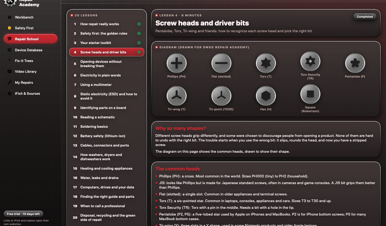Viewport: 386px width, 226px height.
Task: Open lesson 7 Using a multimeter
Action: (107, 85)
